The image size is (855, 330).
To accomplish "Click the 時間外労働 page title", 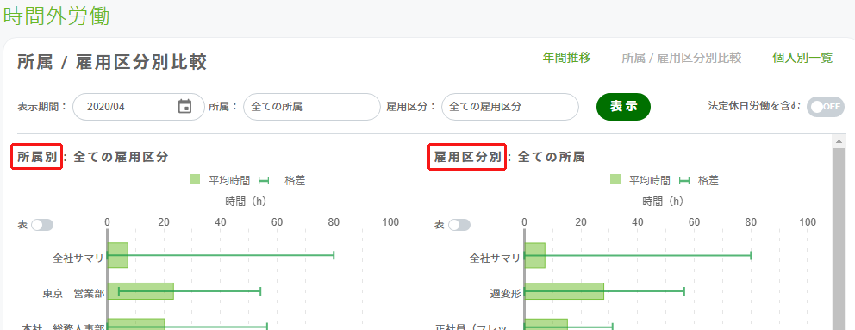I will [x=57, y=16].
